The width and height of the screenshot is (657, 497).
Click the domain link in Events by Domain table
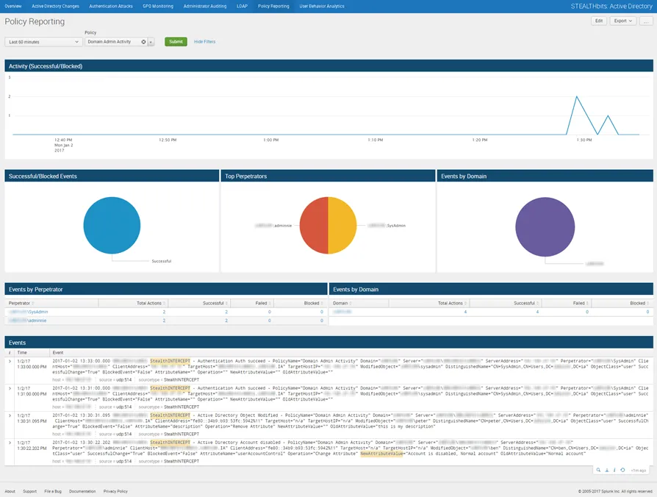tap(342, 312)
